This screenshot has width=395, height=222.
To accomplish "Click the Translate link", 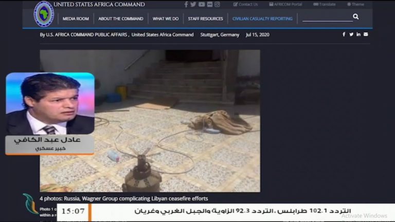I will pyautogui.click(x=325, y=4).
